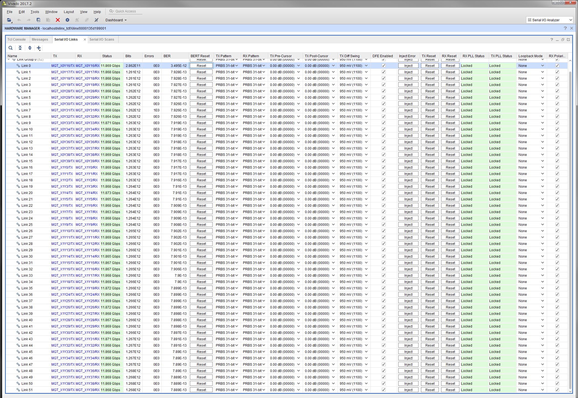Toggle RX Polarity checkbox for Link 28
The image size is (578, 398).
(557, 244)
